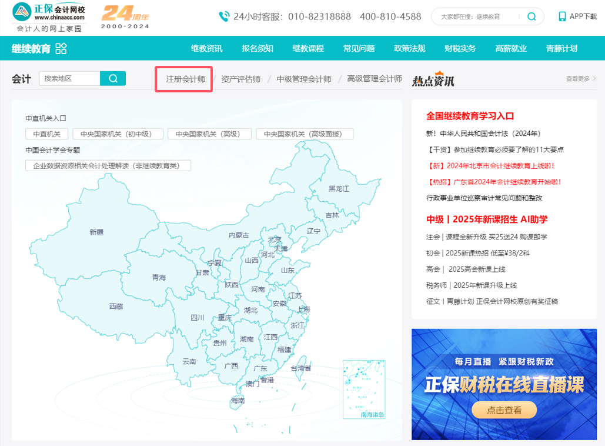Switch to the 注册会计师 tab

(x=183, y=79)
